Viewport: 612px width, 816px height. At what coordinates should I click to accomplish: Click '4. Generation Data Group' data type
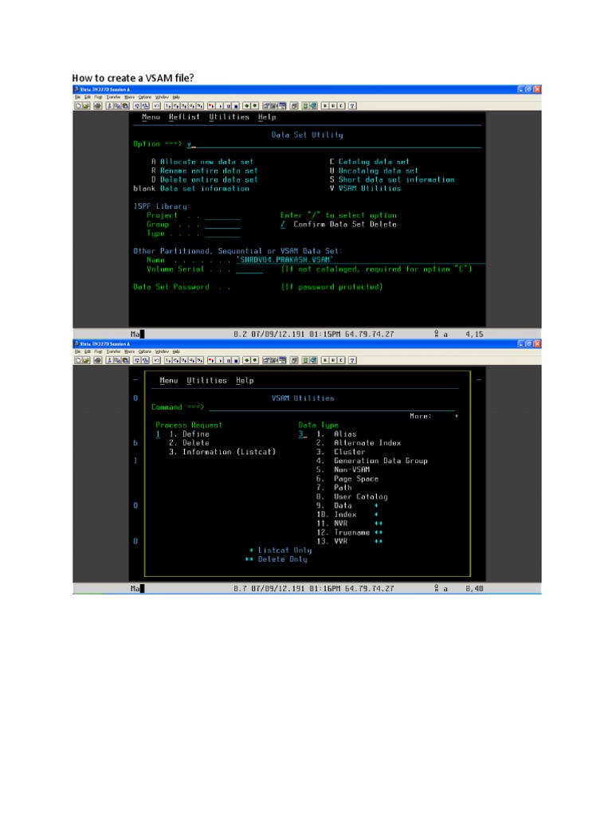click(x=371, y=461)
